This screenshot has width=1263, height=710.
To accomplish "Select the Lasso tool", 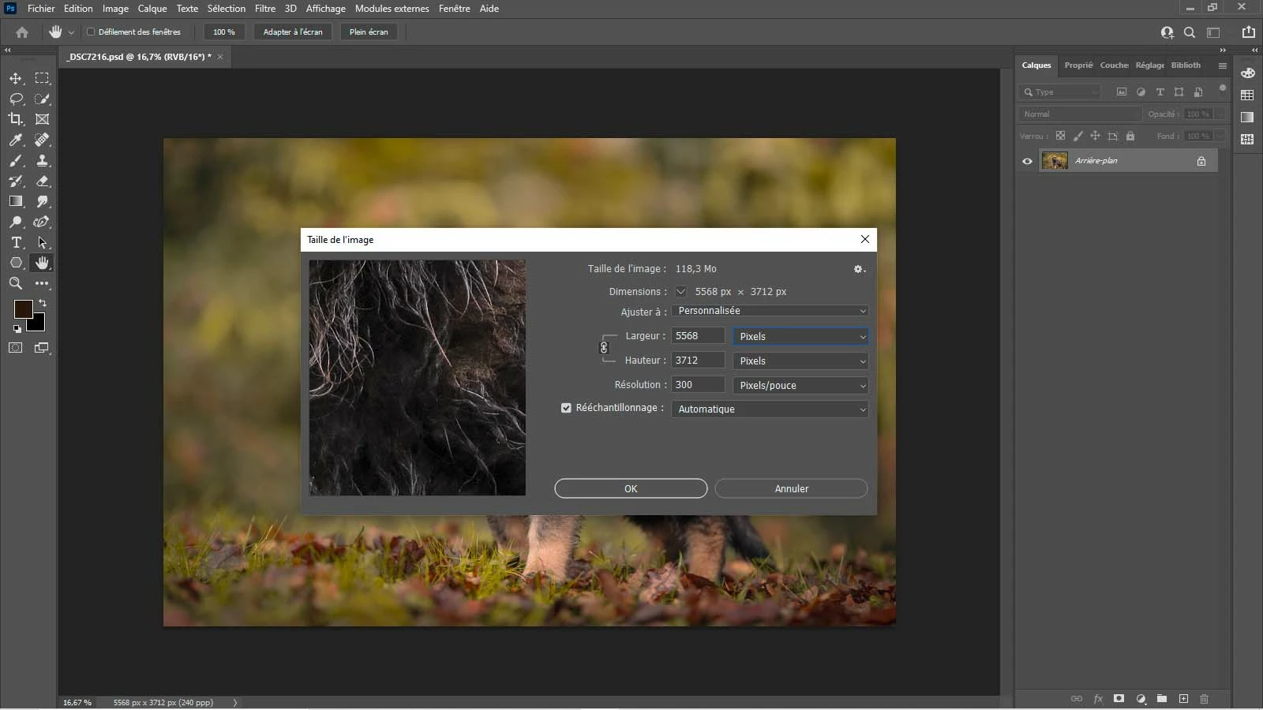I will pyautogui.click(x=16, y=99).
